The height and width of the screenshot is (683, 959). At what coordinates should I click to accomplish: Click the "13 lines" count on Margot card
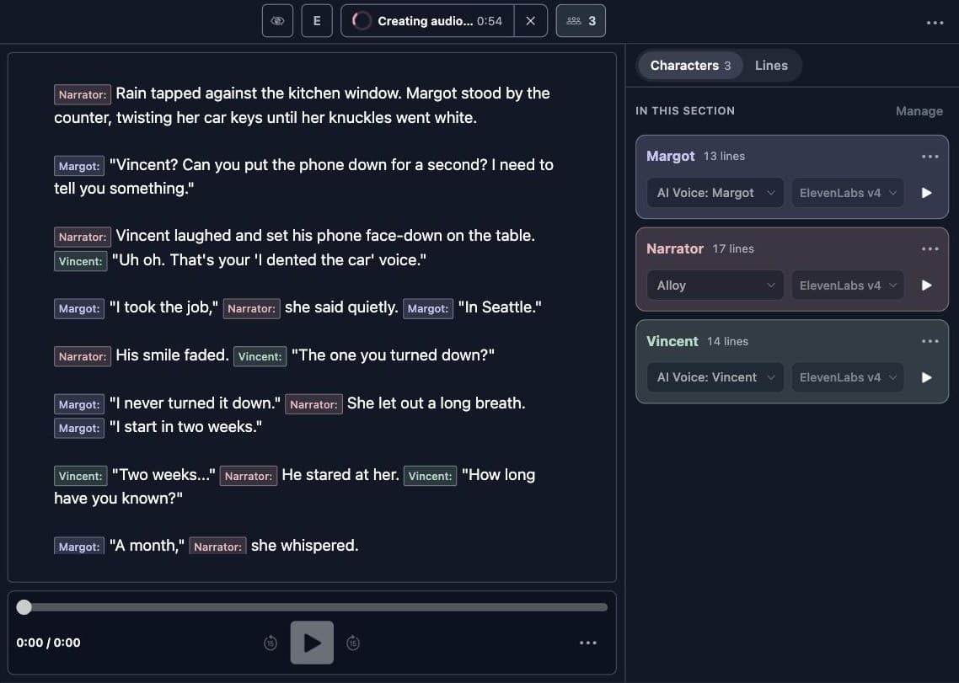(x=724, y=157)
